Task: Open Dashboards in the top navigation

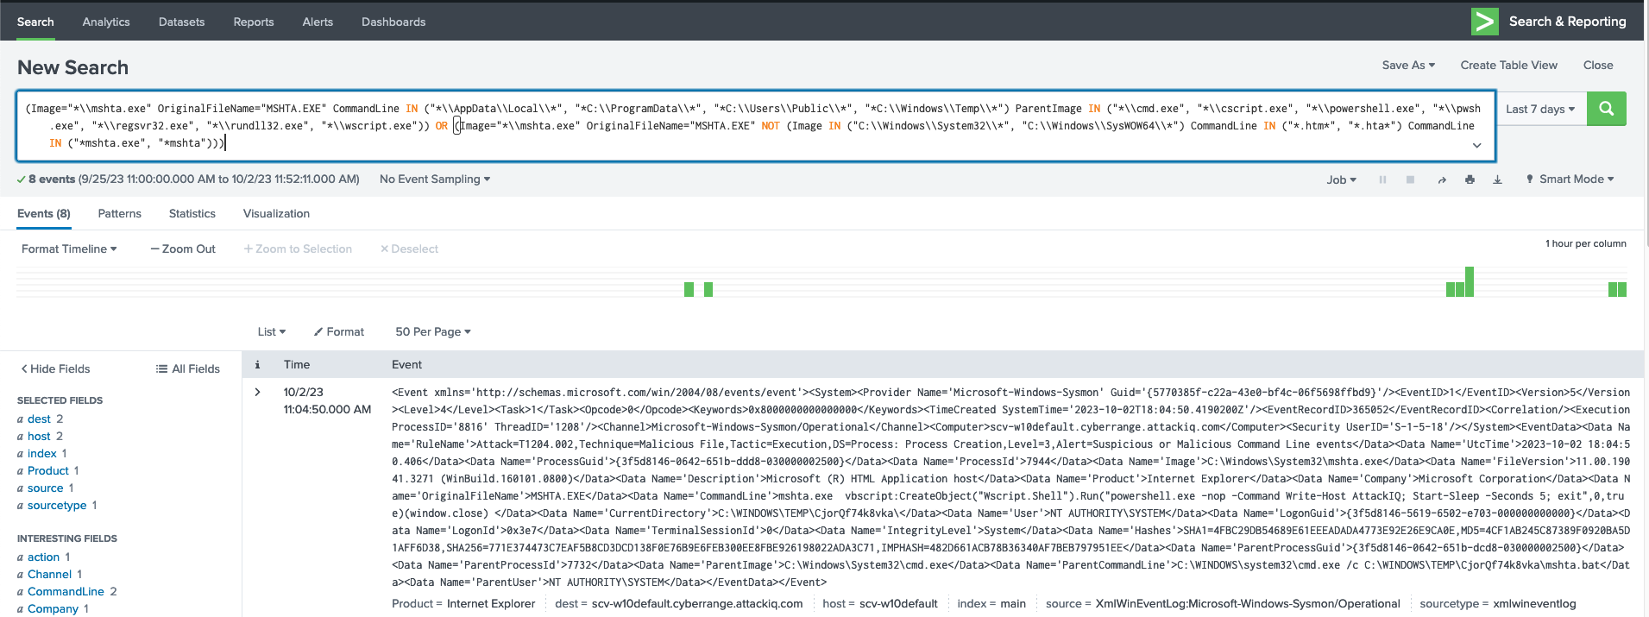Action: coord(393,22)
